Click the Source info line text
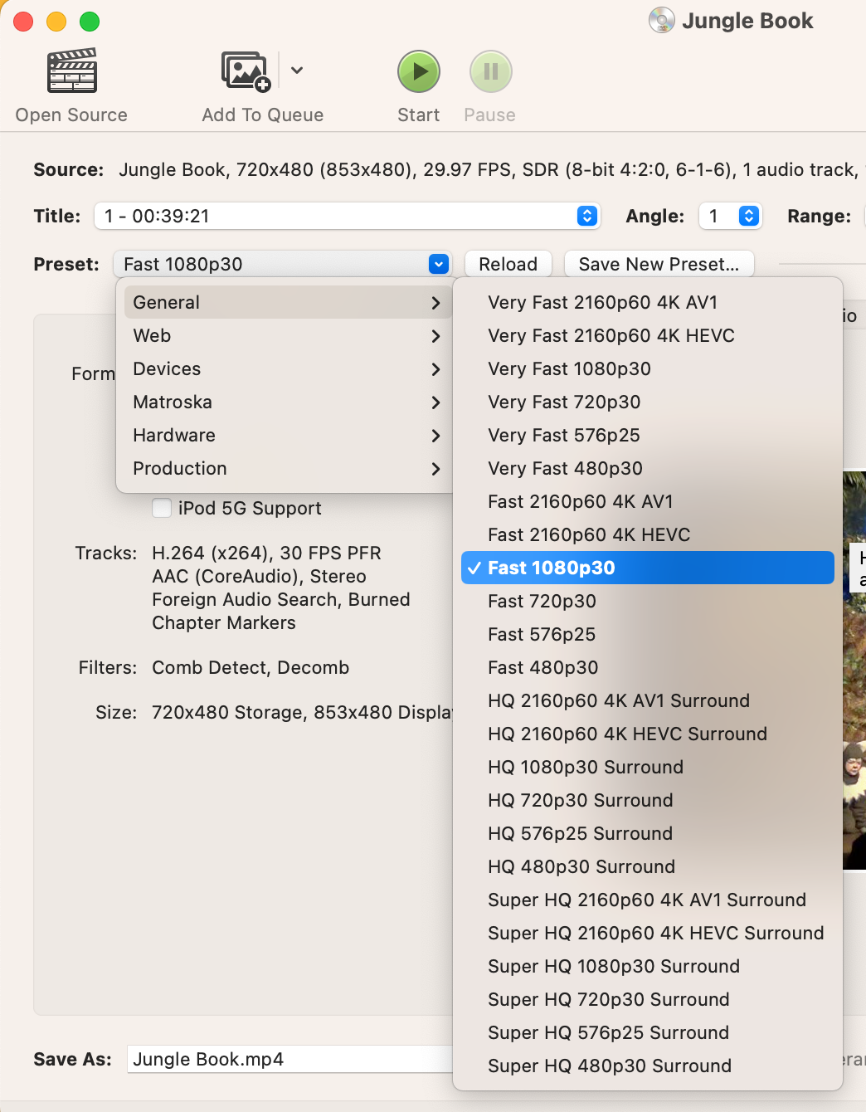 [489, 169]
